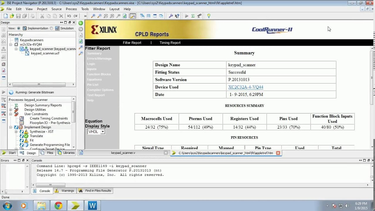Click the Refresh green arrows toolbar icon
375x211 pixels.
pos(125,16)
